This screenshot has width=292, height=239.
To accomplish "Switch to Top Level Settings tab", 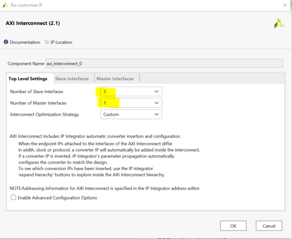I will [x=28, y=79].
